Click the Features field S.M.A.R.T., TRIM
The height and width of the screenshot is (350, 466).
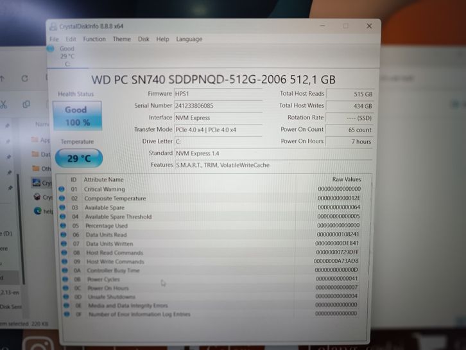click(273, 165)
